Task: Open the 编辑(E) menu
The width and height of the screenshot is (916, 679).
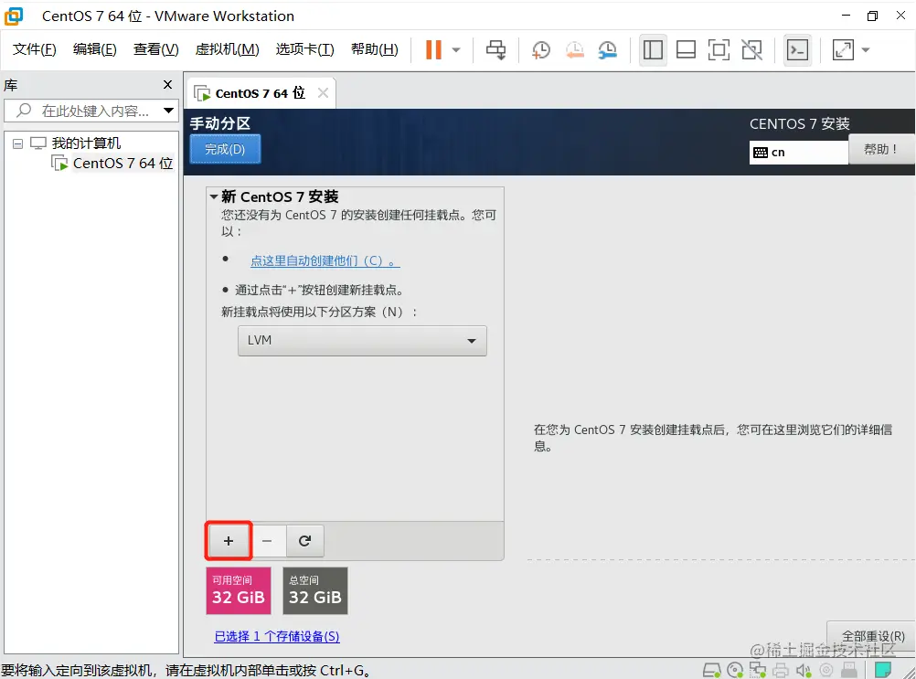Action: coord(95,49)
